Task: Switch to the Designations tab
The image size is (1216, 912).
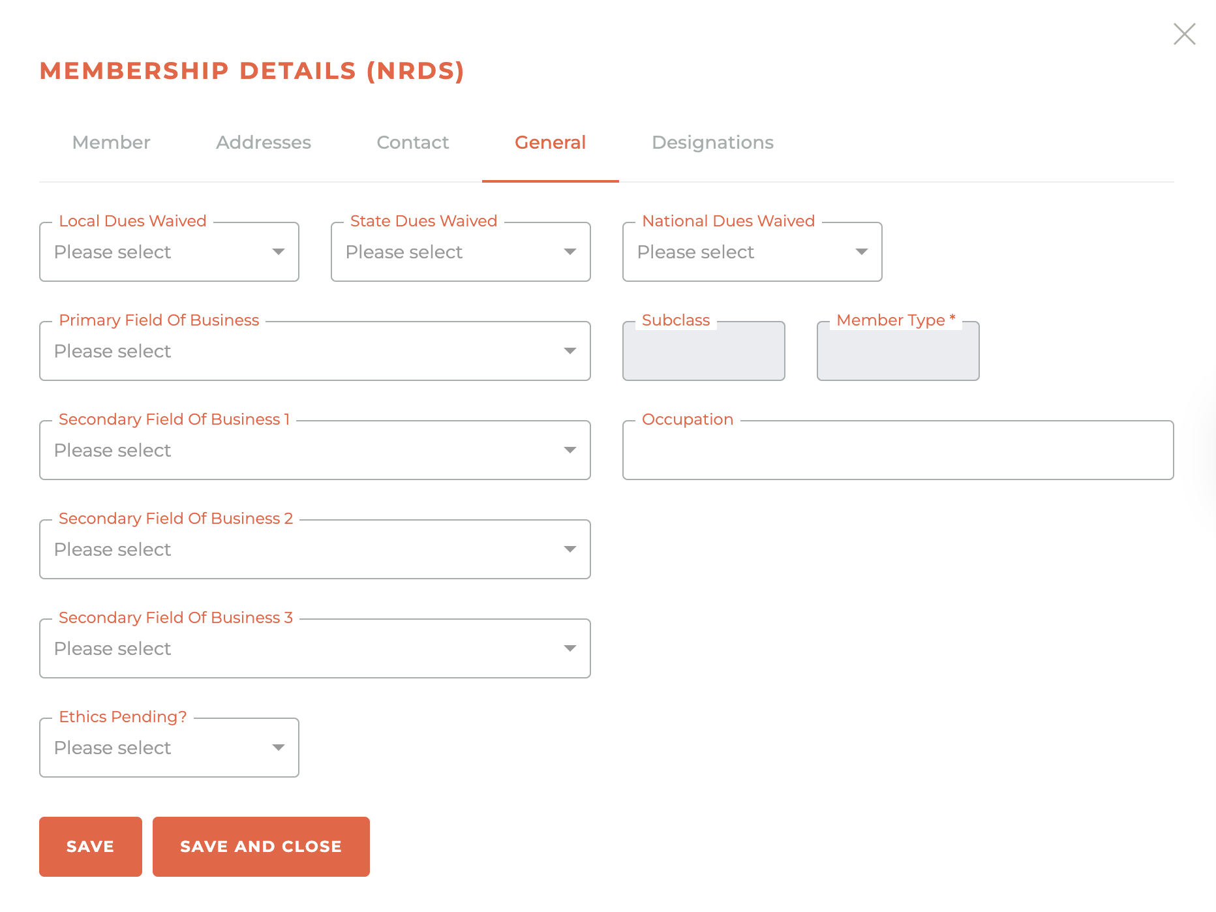Action: (712, 143)
